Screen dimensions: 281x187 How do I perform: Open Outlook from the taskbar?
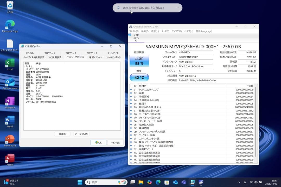tap(175, 182)
